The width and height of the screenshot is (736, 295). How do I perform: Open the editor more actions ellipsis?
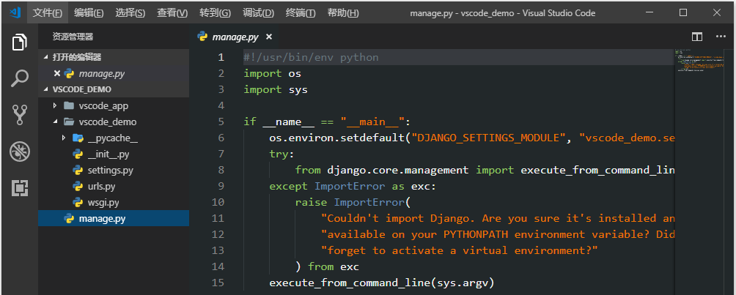[721, 36]
